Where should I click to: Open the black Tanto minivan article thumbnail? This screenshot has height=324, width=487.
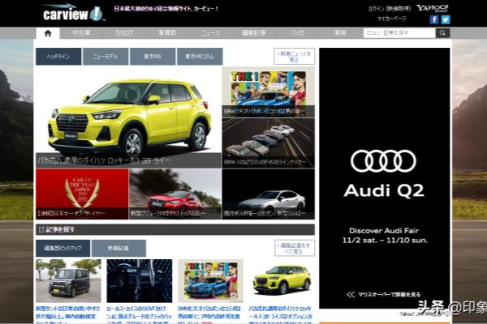68,281
